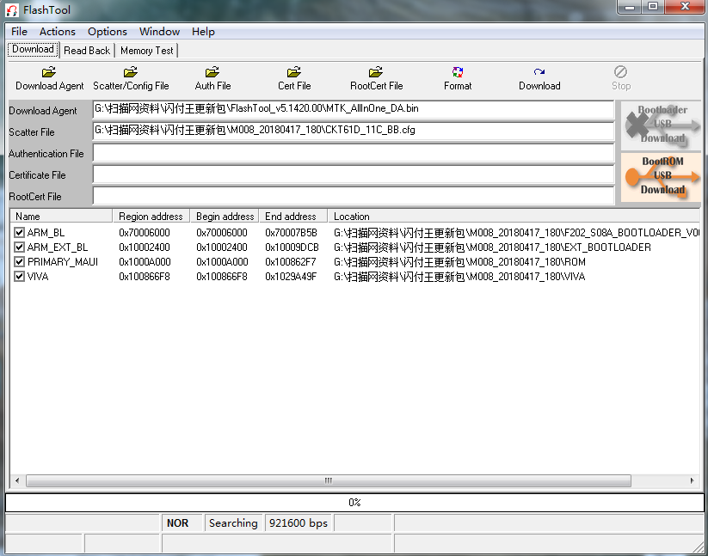Viewport: 708px width, 556px height.
Task: Click the Download Agent folder icon
Action: (49, 72)
